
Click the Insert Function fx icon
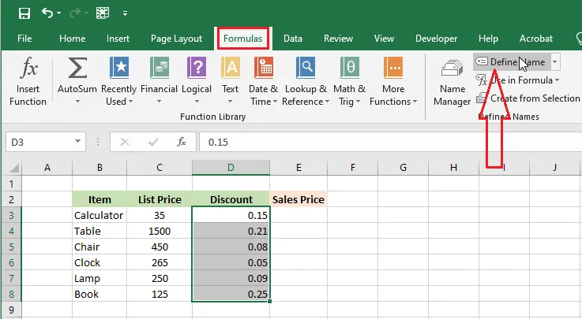pos(28,68)
